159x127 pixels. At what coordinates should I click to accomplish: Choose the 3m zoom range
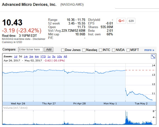pyautogui.click(x=31, y=57)
